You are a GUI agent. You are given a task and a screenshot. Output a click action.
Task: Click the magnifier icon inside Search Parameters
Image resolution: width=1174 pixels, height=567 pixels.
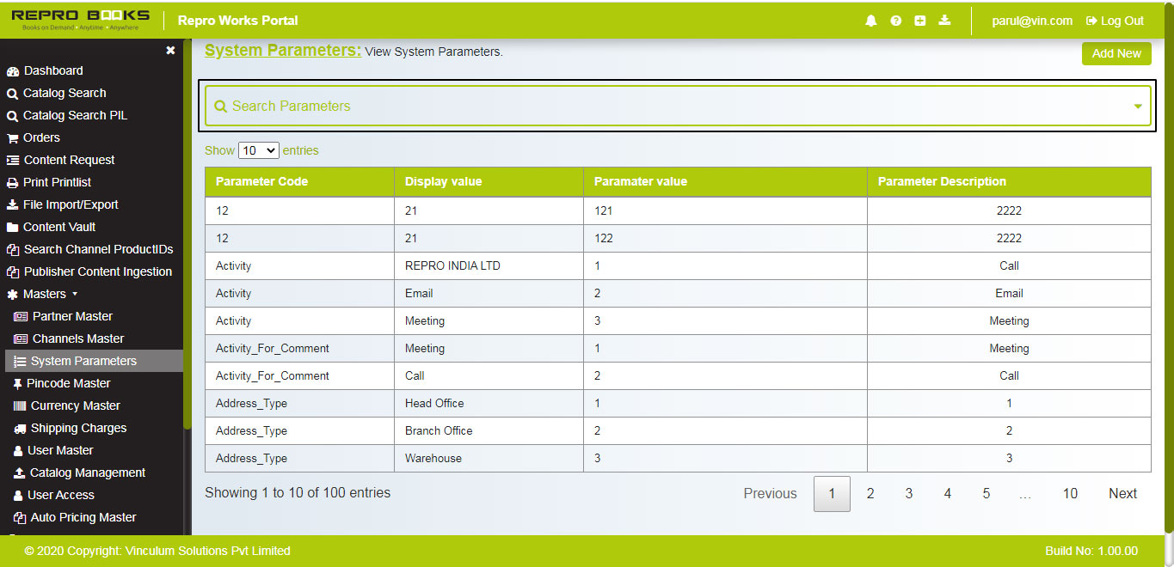tap(221, 106)
